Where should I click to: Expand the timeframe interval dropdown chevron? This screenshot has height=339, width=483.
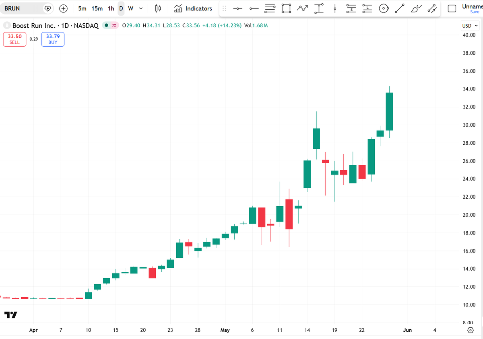pyautogui.click(x=140, y=8)
